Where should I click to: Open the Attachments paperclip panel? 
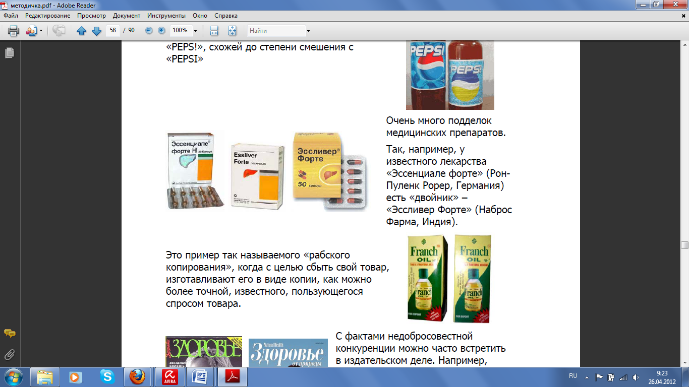[10, 355]
